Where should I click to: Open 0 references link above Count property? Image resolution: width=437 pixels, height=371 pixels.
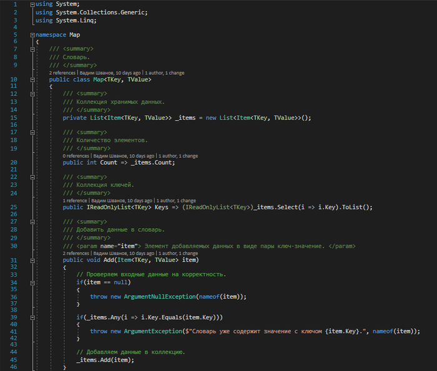pyautogui.click(x=76, y=156)
